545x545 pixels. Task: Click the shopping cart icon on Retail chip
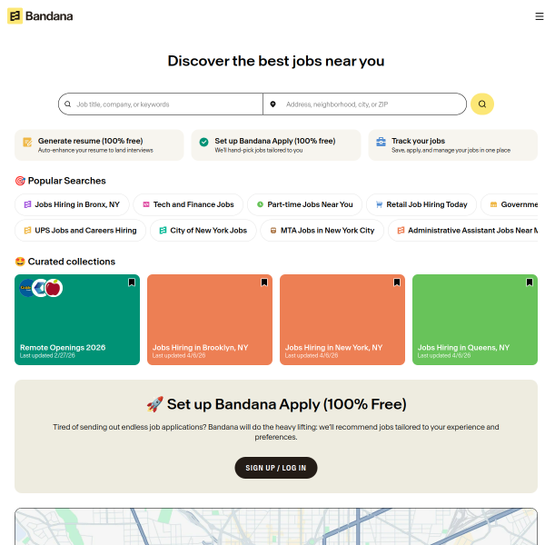point(379,204)
